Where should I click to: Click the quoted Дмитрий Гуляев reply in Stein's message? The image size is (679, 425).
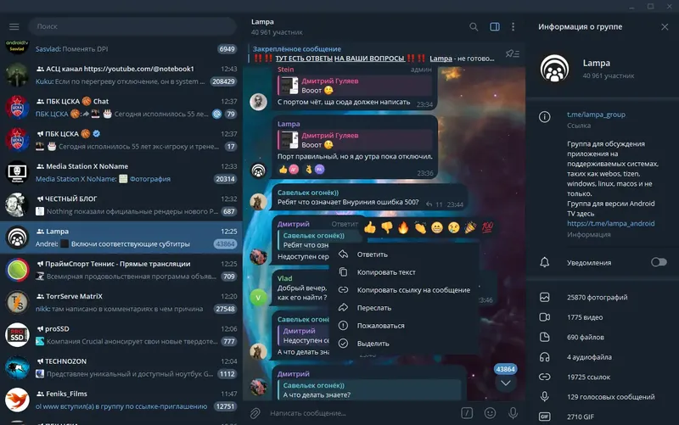click(355, 86)
